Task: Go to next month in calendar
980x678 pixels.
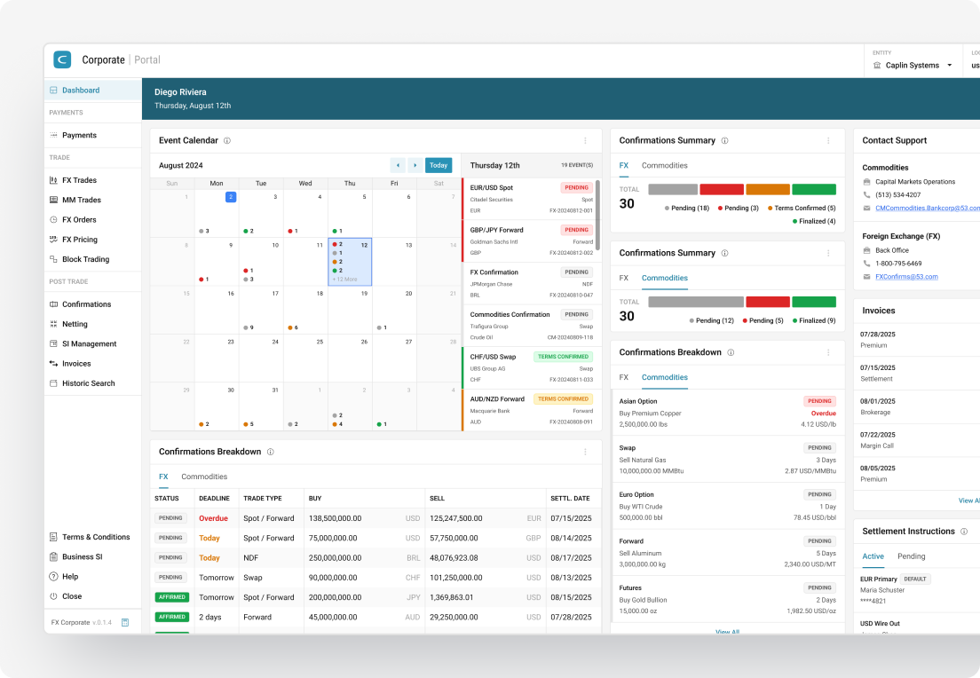Action: (x=415, y=165)
